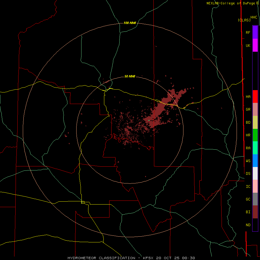Image resolution: width=260 pixels, height=260 pixels.
Task: Click the 100 NMI range ring label
Action: click(130, 23)
